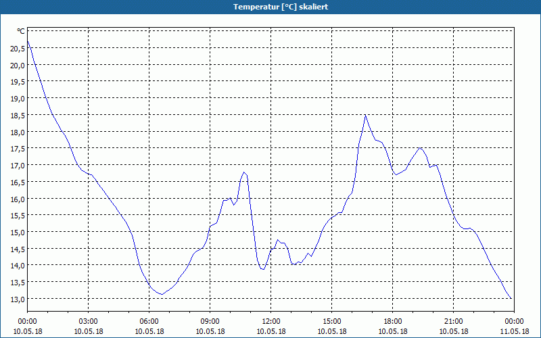The height and width of the screenshot is (338, 541).
Task: Click the 10.05.18 date under 12:00
Action: coord(271,332)
